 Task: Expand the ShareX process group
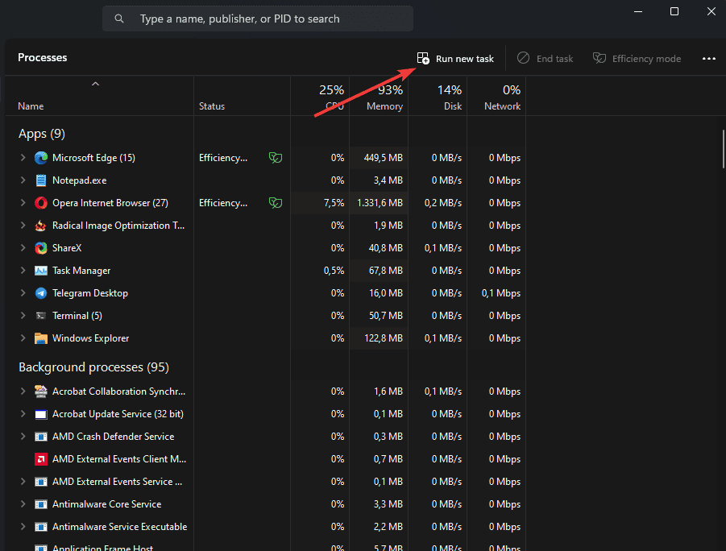point(23,248)
